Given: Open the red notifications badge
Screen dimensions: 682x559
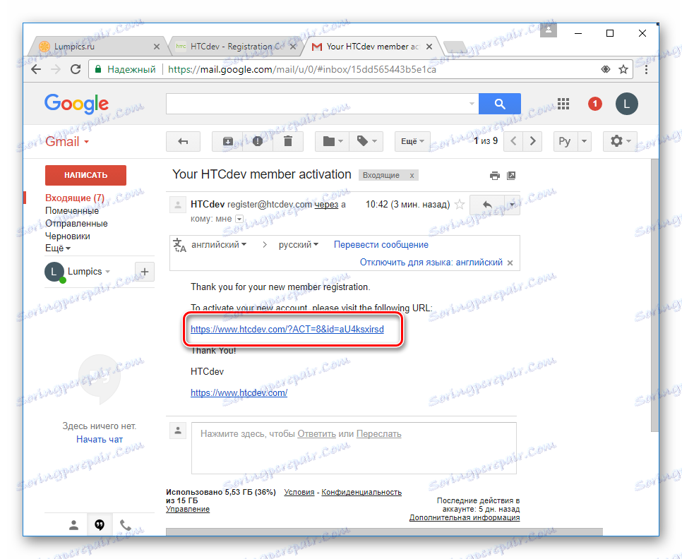Looking at the screenshot, I should point(595,104).
